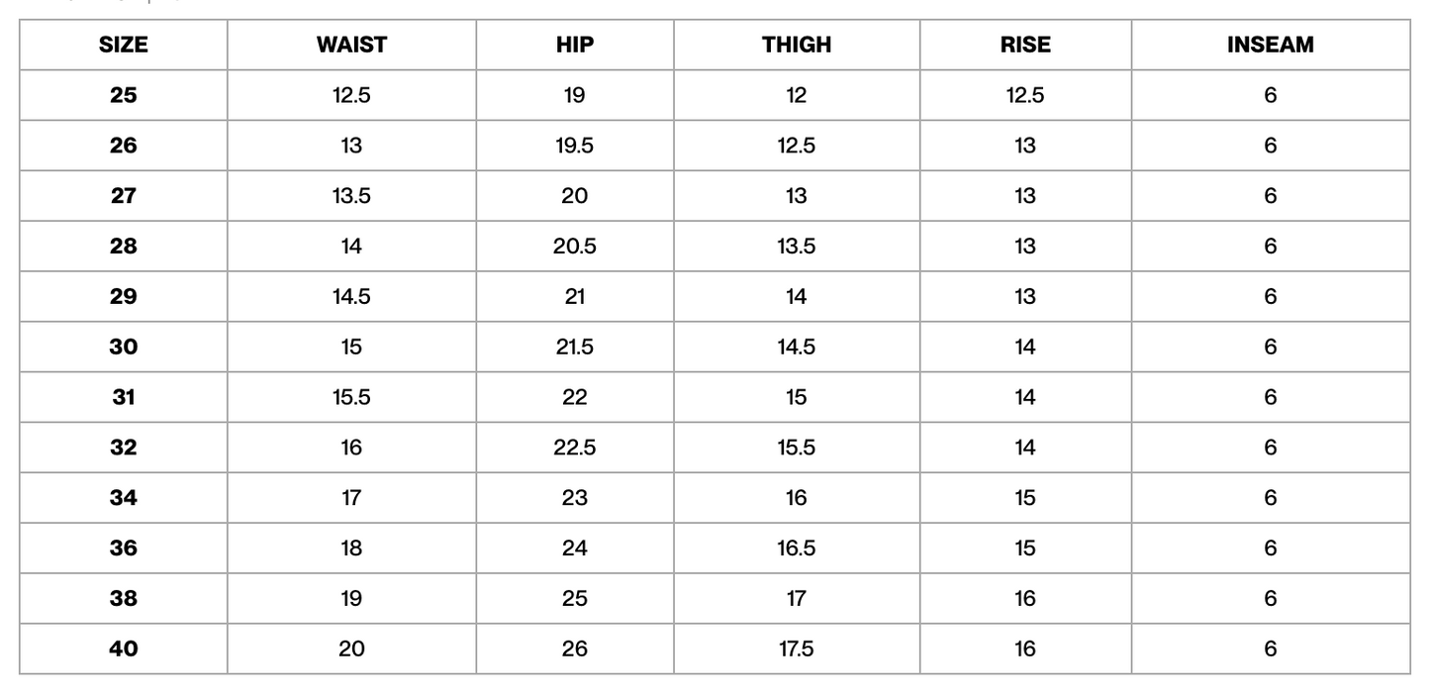
Task: Click thigh value 17.5 for size 40
Action: (x=797, y=649)
